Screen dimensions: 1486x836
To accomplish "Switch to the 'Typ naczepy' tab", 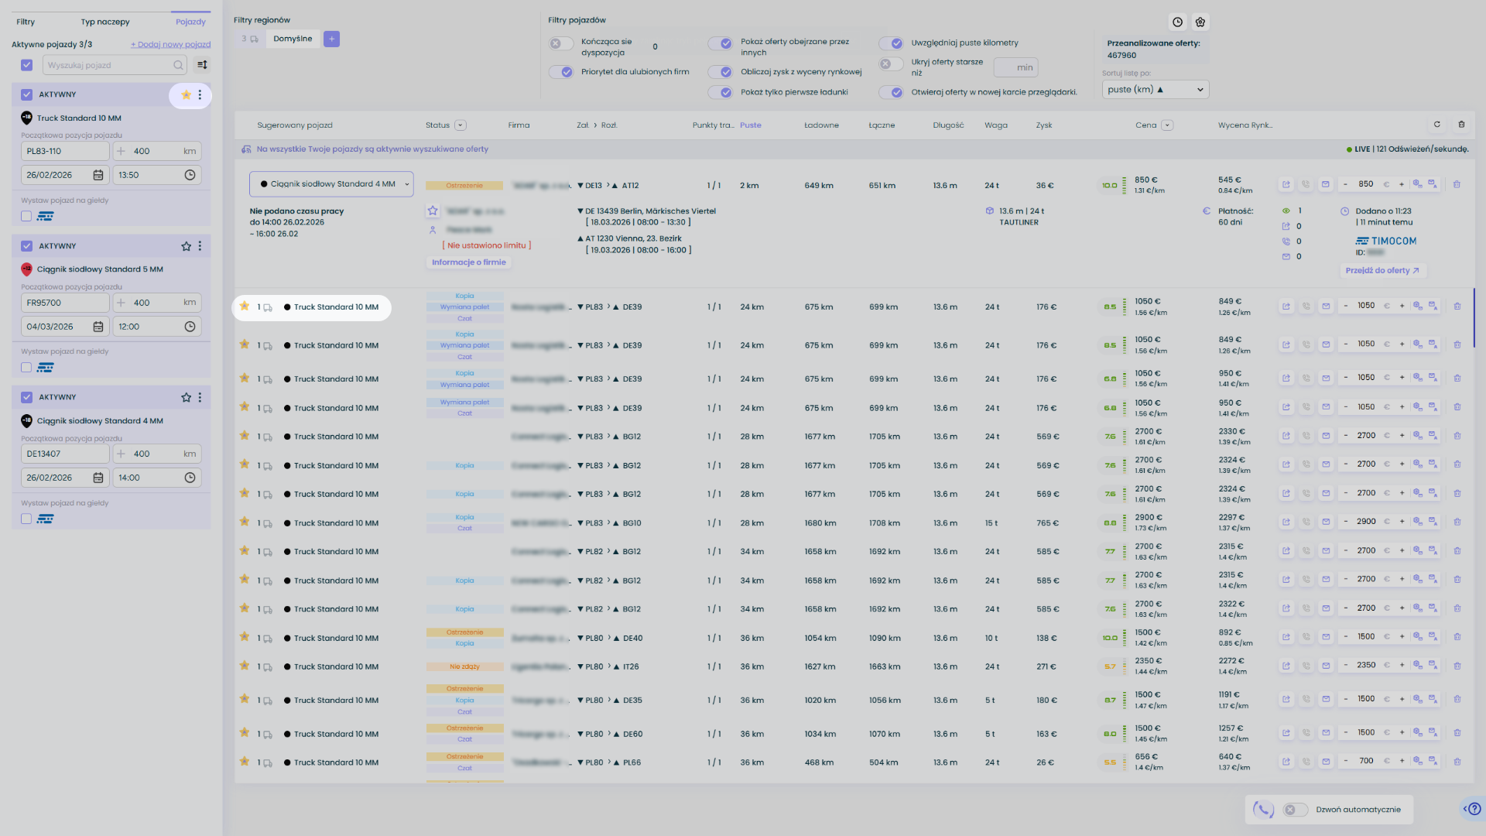I will (105, 22).
